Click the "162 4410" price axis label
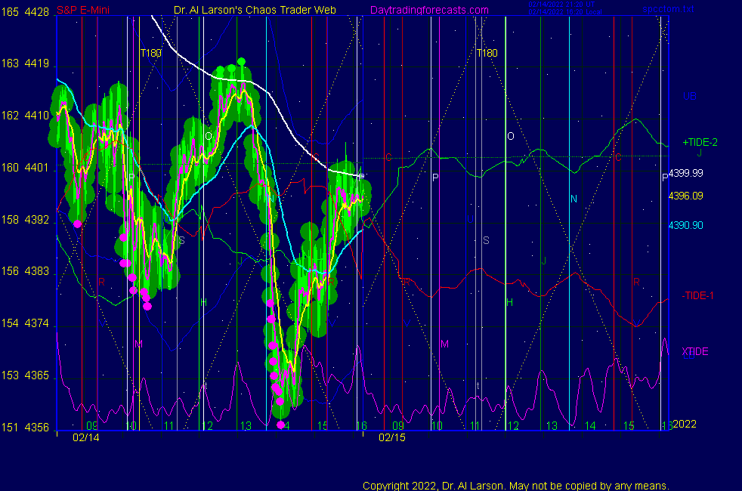This screenshot has width=742, height=491. coord(25,116)
